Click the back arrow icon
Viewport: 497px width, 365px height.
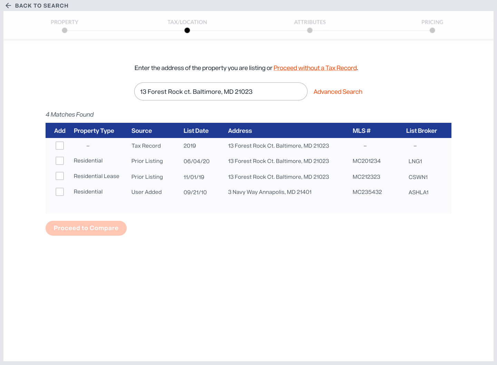click(8, 6)
